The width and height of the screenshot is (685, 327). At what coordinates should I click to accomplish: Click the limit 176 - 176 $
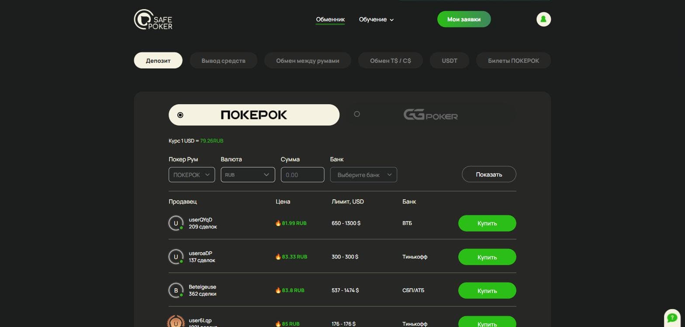click(343, 324)
